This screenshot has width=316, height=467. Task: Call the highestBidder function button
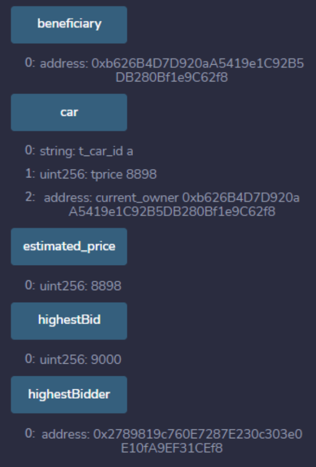(x=69, y=394)
